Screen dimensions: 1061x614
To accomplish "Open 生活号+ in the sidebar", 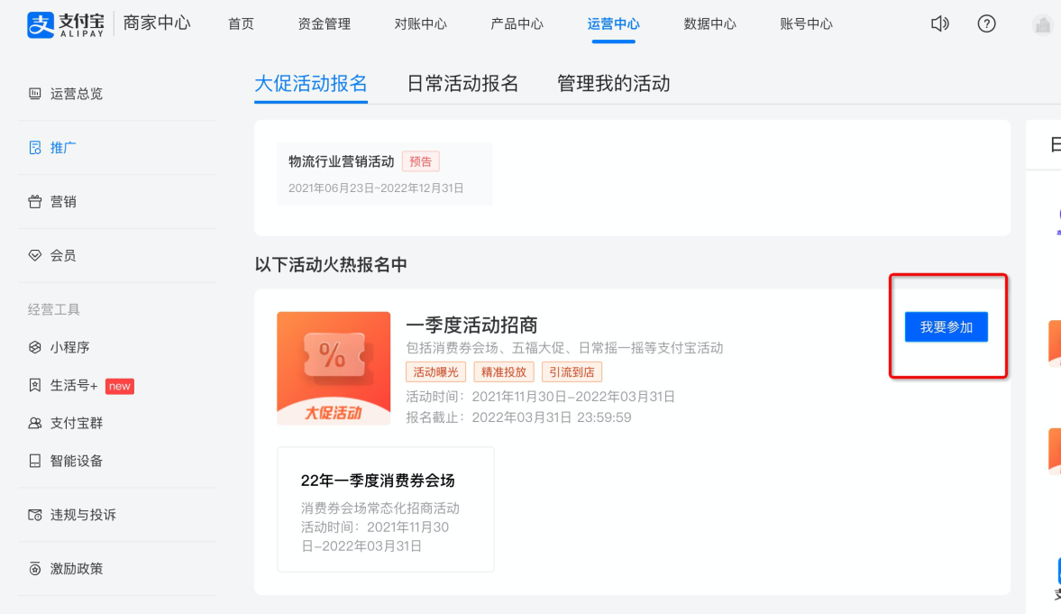I will coord(74,385).
